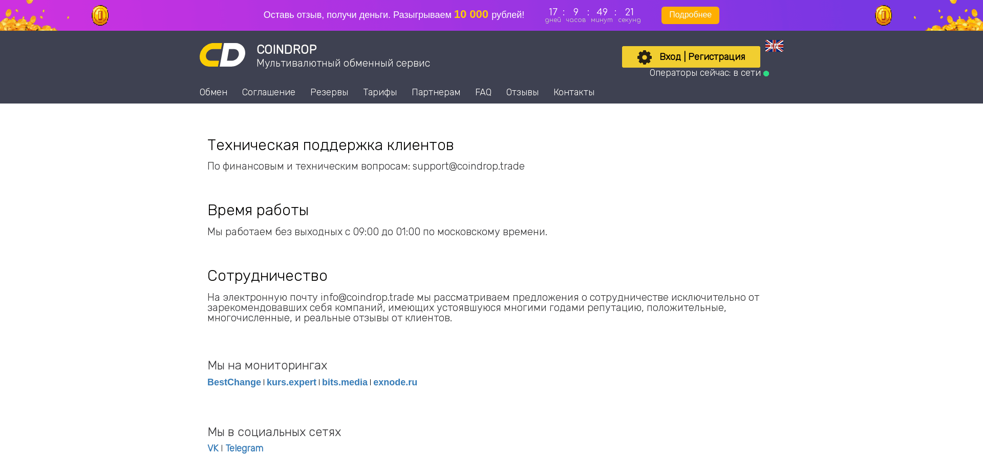Open the Соглашение section
The height and width of the screenshot is (474, 983).
[x=268, y=92]
